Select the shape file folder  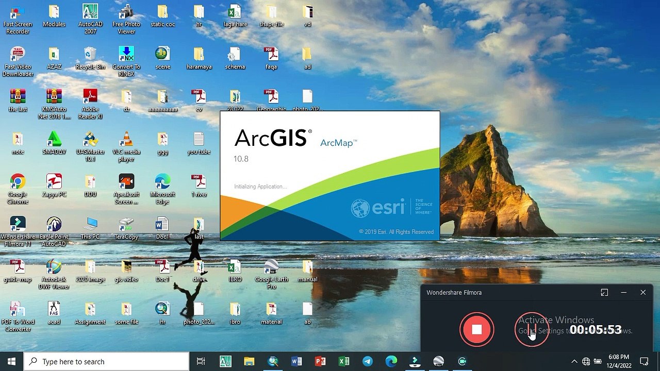tap(271, 16)
